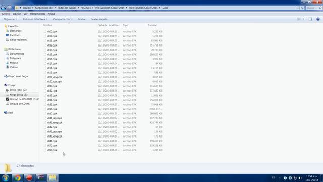Open Imágenes library
Image resolution: width=323 pixels, height=182 pixels.
coord(15,58)
